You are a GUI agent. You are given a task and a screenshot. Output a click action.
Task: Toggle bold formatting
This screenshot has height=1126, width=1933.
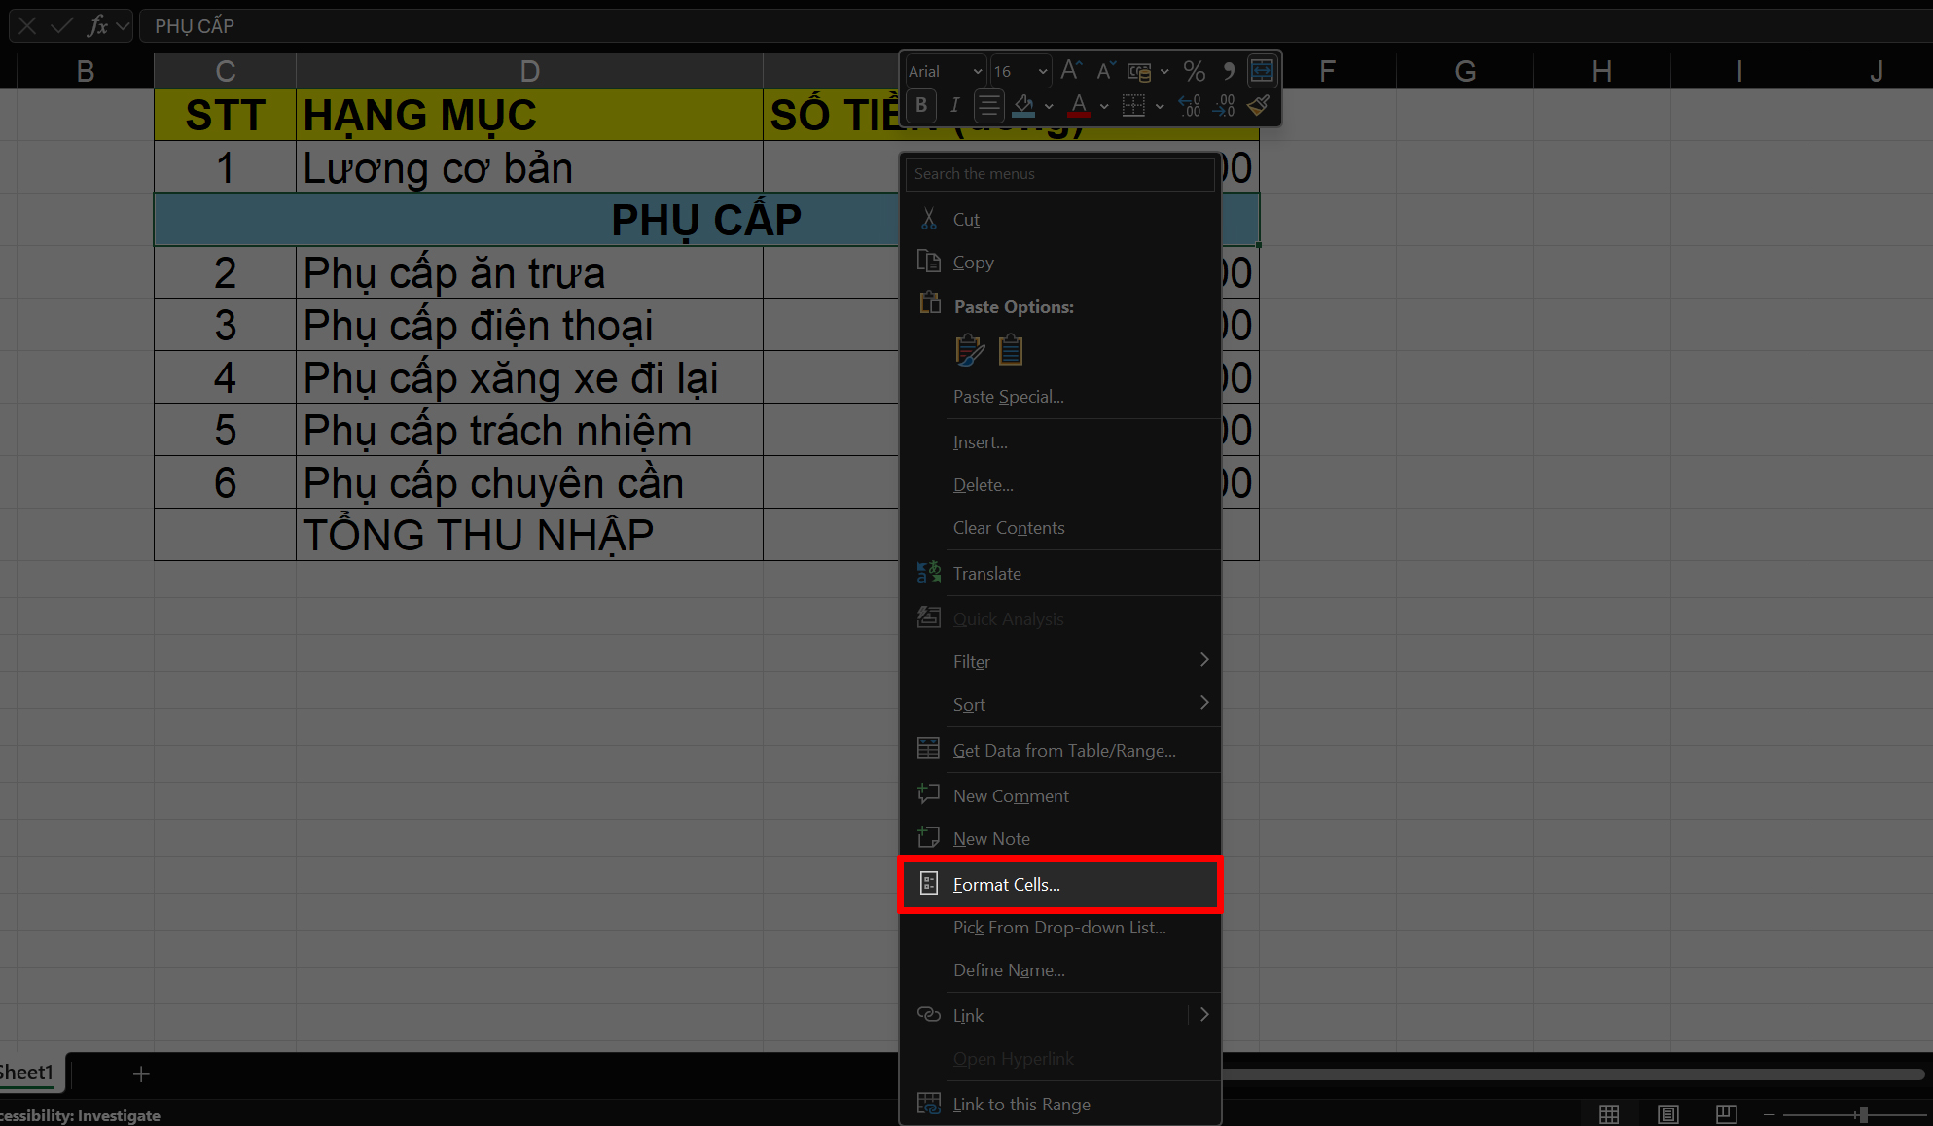(x=920, y=105)
